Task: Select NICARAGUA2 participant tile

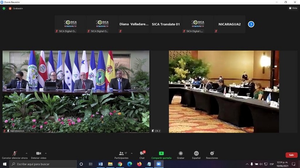Action: 229,24
